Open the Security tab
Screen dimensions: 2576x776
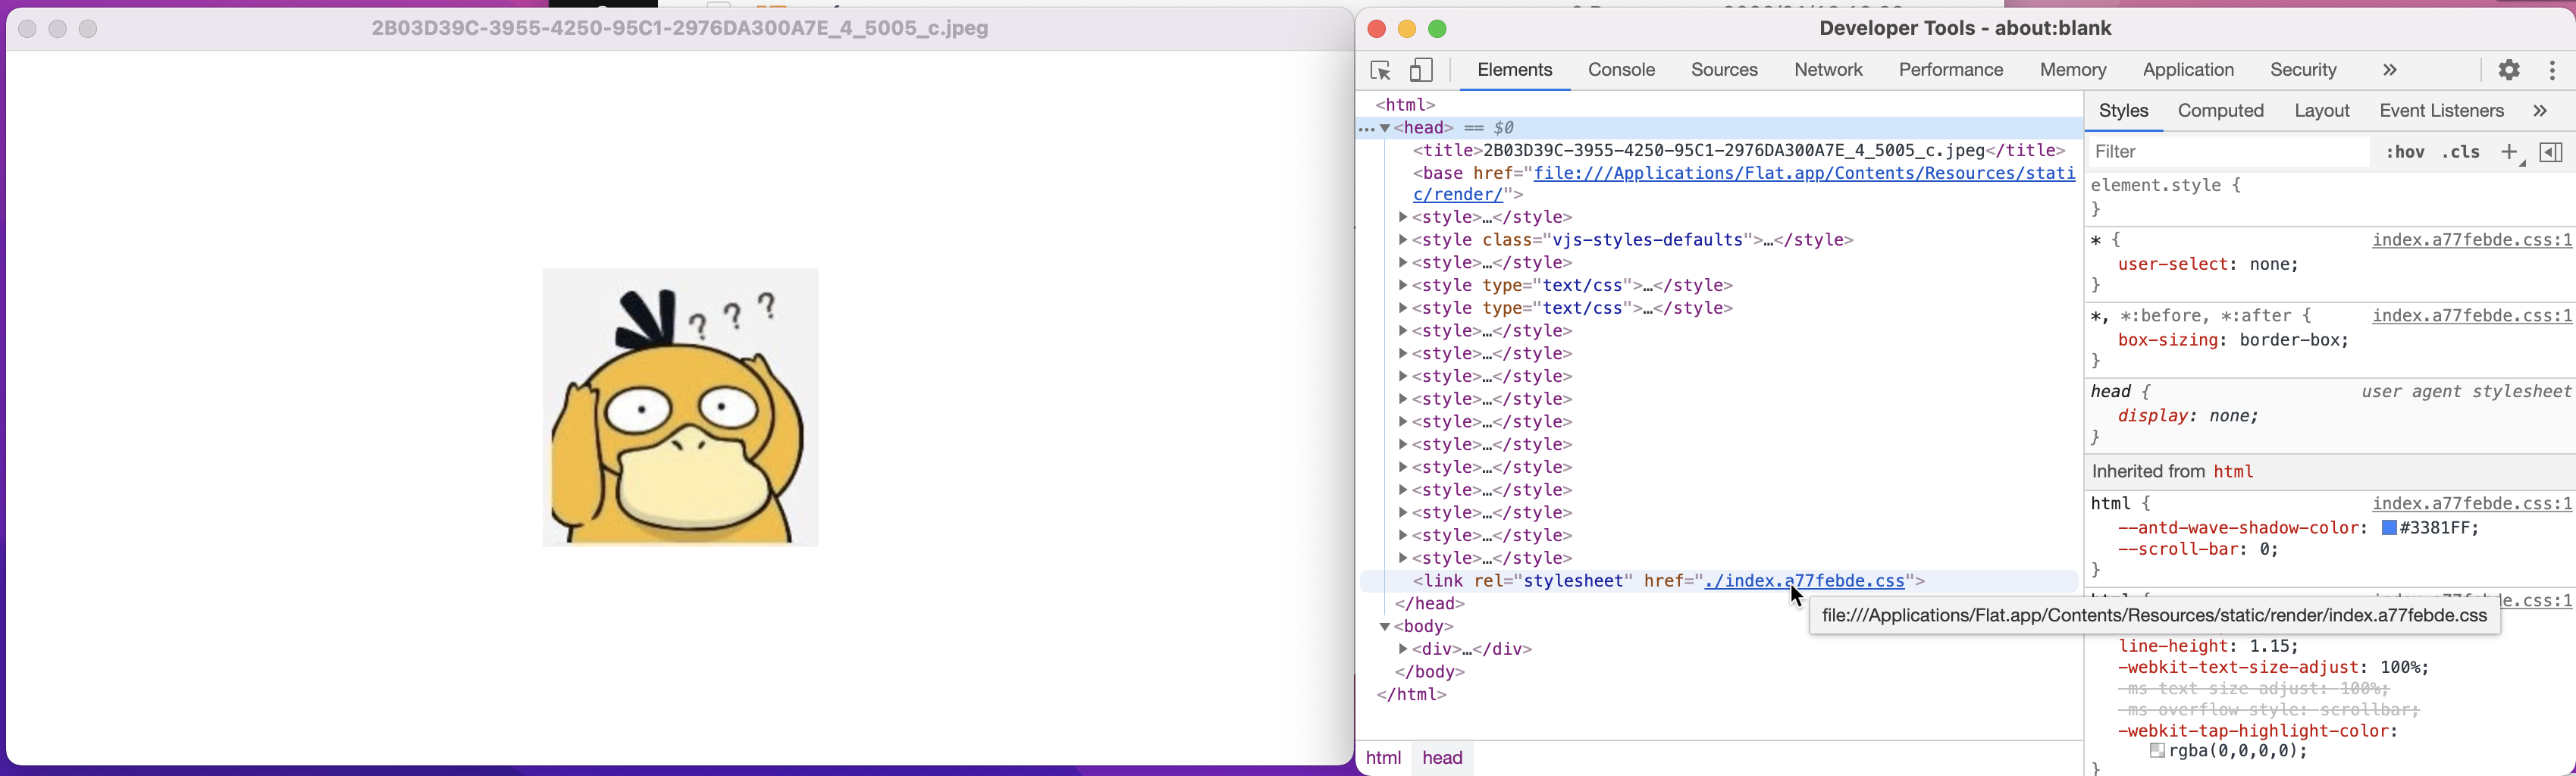click(2302, 70)
